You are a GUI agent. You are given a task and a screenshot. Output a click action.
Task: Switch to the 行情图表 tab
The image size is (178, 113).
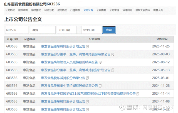(x=75, y=10)
